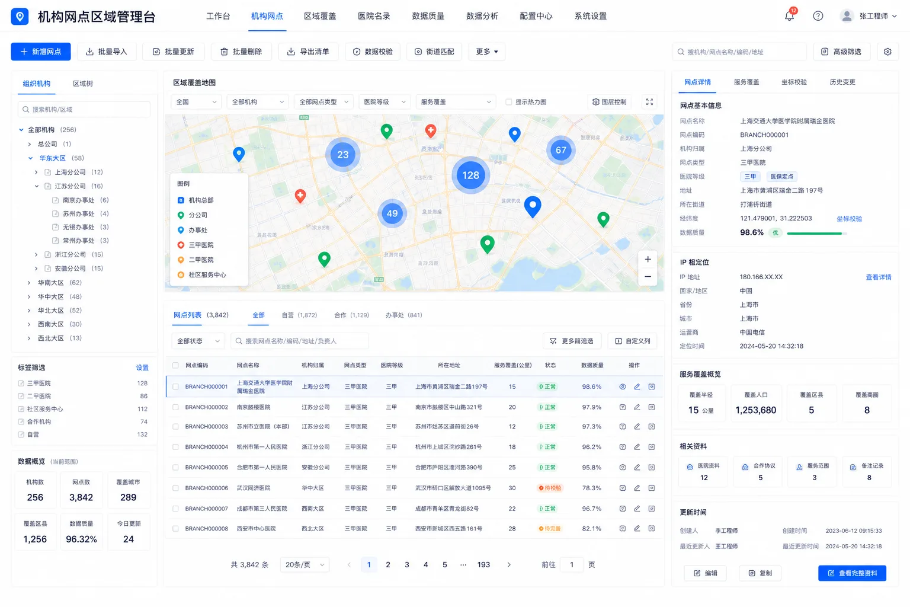Click the 批量导入 button
Viewport: 910px width, 607px height.
click(x=107, y=52)
